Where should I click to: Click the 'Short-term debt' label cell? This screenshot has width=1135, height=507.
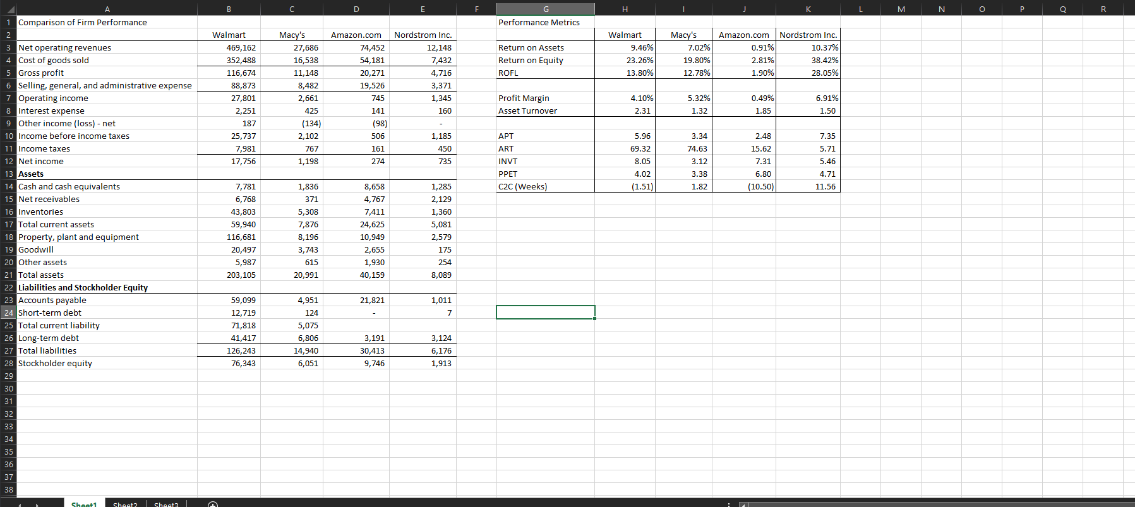[107, 313]
